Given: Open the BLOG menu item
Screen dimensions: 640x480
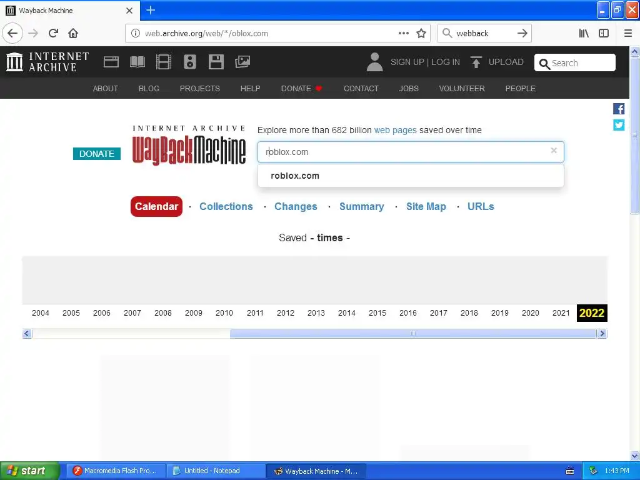Looking at the screenshot, I should click(x=149, y=89).
